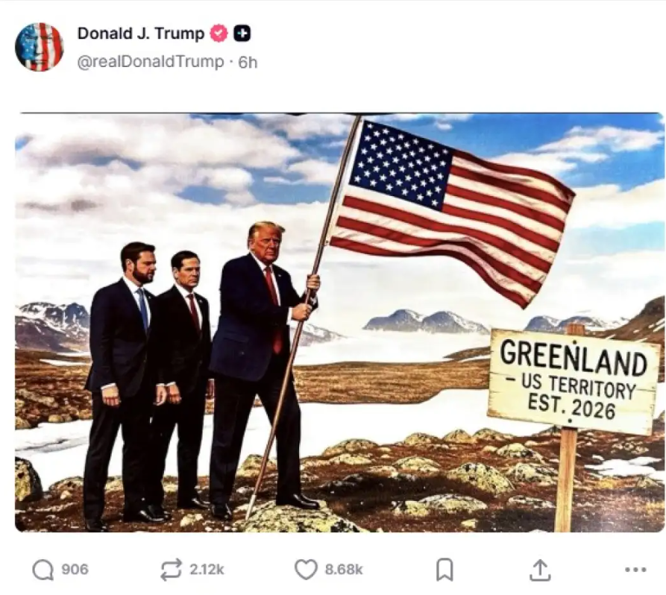This screenshot has height=595, width=666.
Task: Enlarge the attached post image
Action: [339, 322]
